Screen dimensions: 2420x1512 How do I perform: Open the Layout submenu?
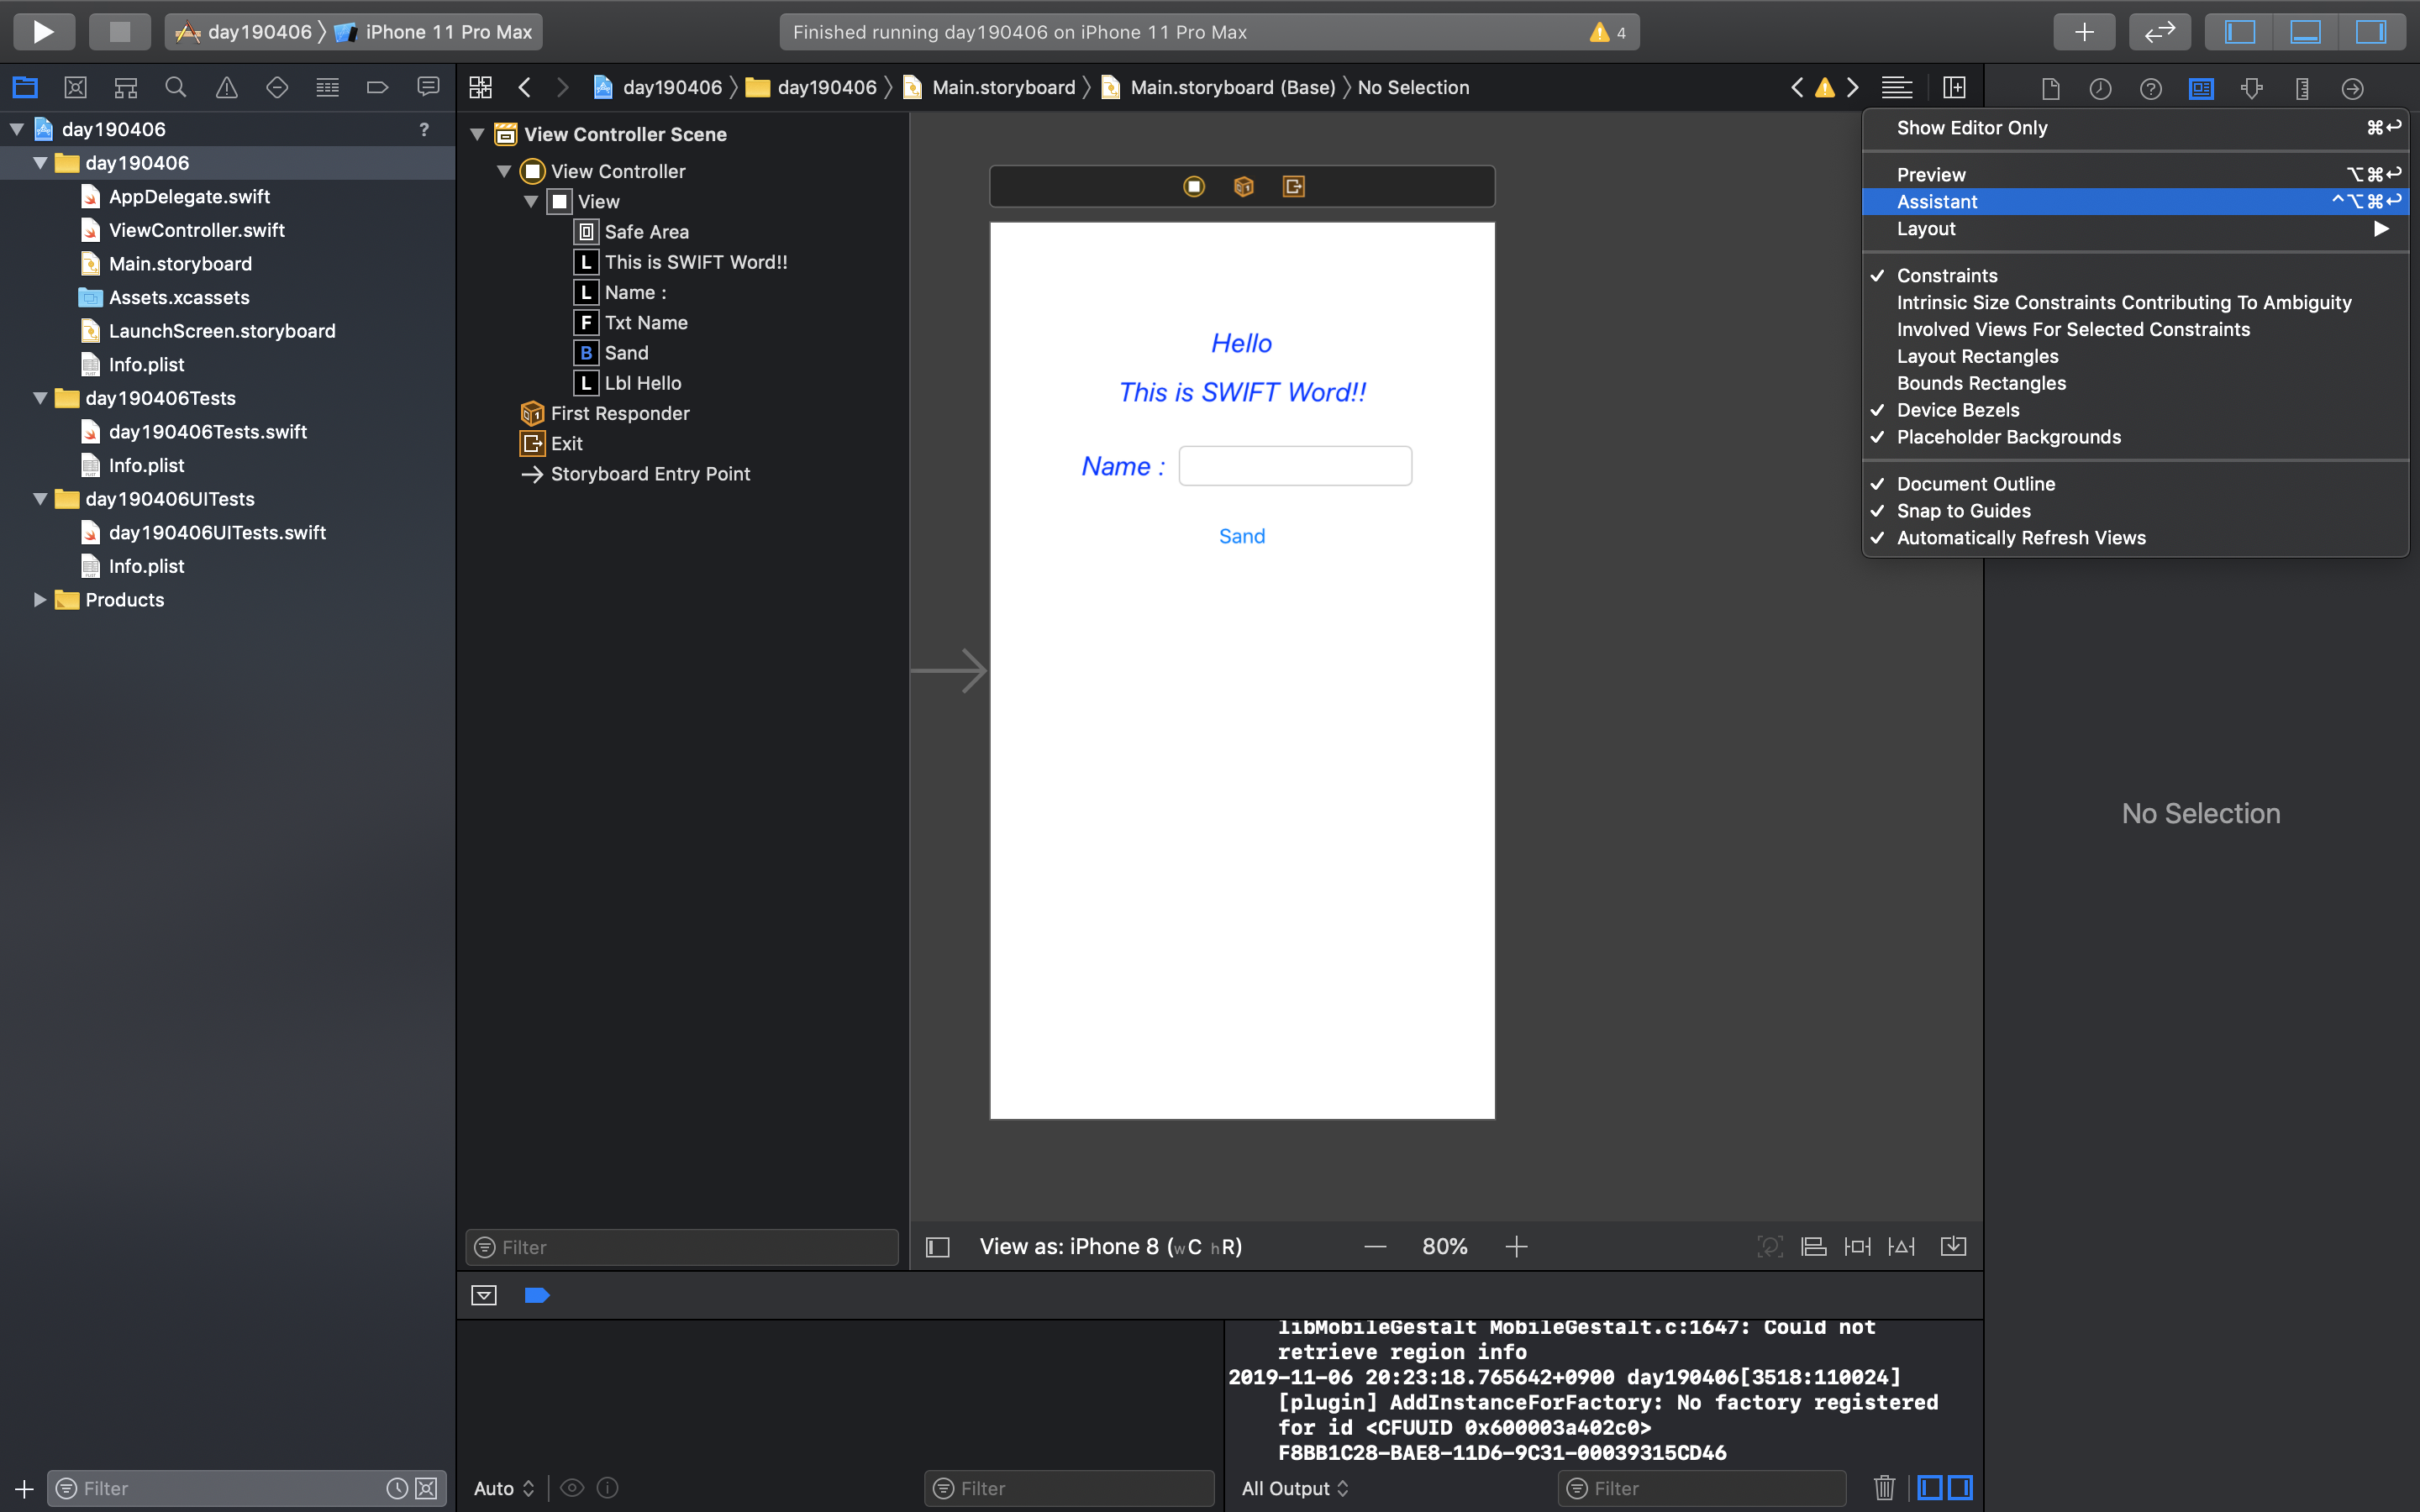coord(1925,229)
